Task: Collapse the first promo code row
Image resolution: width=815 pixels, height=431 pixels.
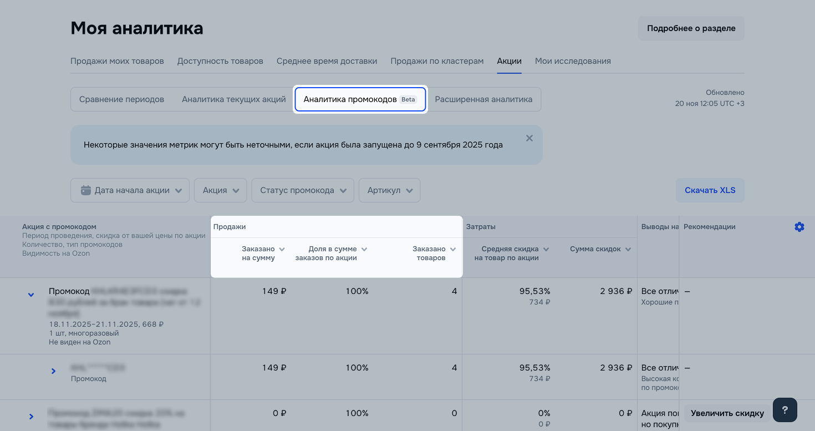Action: 31,295
